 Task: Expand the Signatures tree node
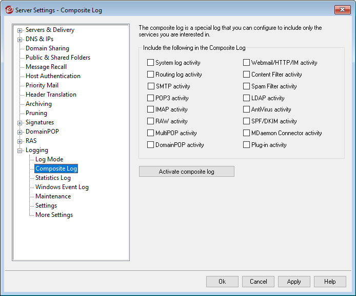[x=20, y=123]
